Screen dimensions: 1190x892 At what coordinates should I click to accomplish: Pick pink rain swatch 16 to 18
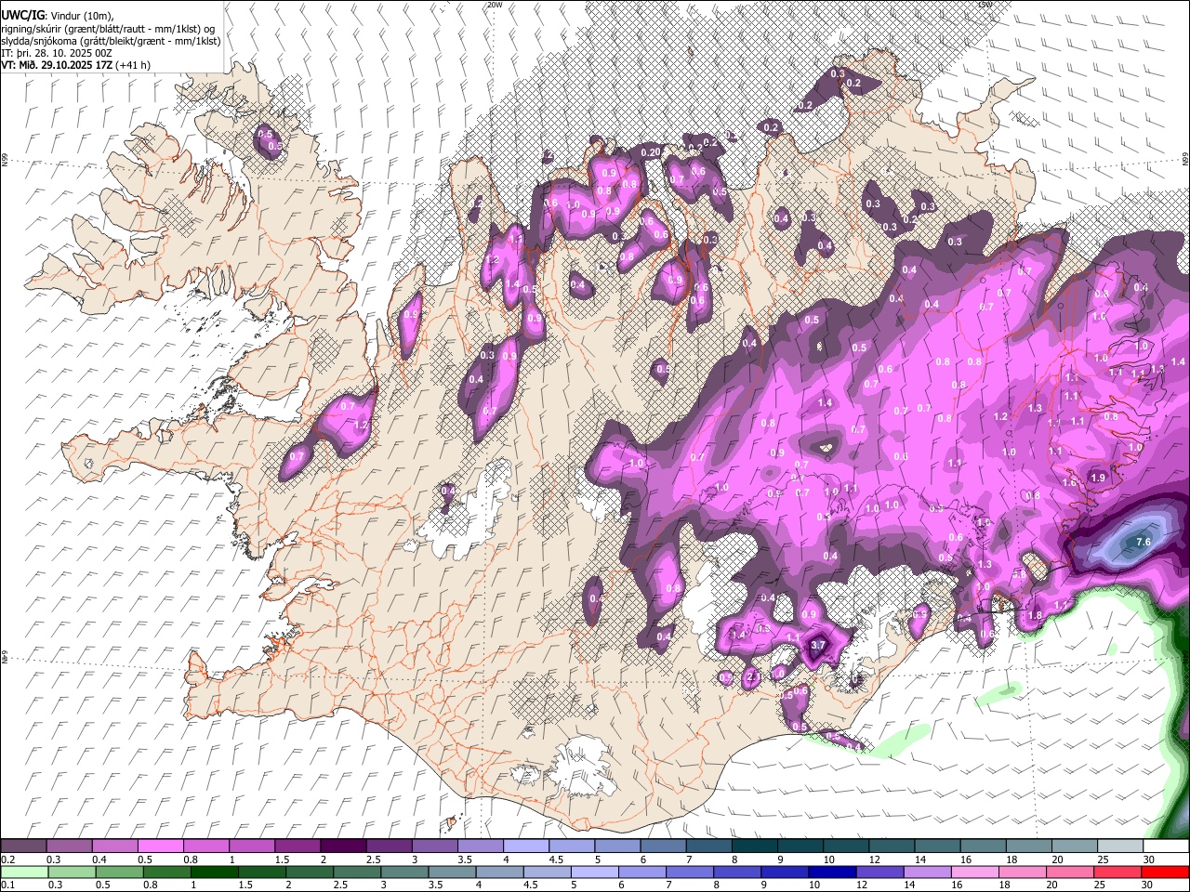coord(974,872)
